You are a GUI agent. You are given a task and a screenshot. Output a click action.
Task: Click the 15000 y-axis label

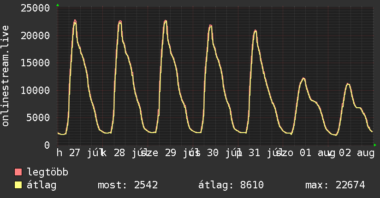click(35, 63)
